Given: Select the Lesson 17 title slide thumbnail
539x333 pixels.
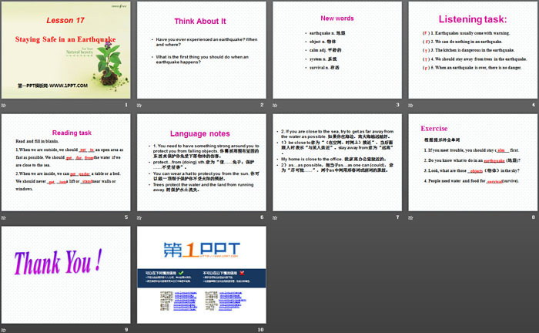Looking at the screenshot, I should [67, 49].
